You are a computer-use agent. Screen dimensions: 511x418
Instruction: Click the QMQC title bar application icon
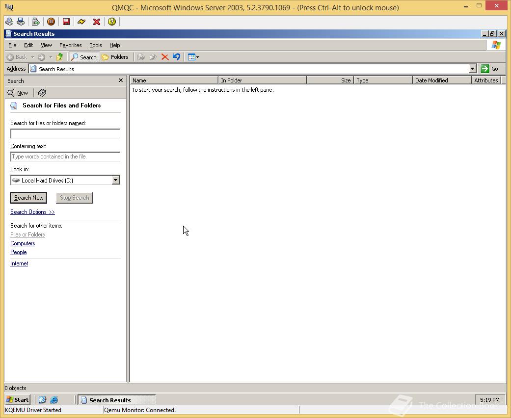(x=9, y=7)
